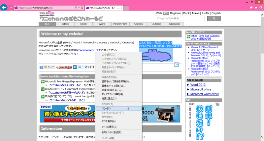264x141 pixels.
Task: Click the browser Back arrow button
Action: [4, 8]
